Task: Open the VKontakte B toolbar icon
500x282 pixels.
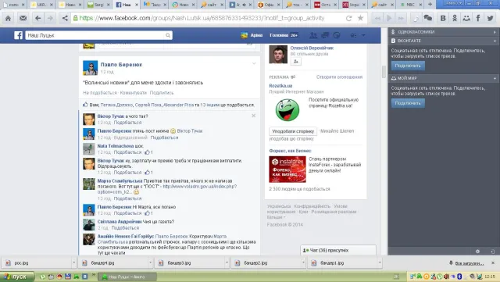Action: pyautogui.click(x=443, y=18)
